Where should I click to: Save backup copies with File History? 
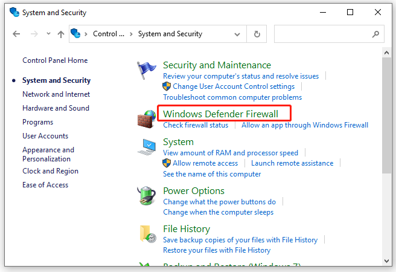click(x=240, y=240)
